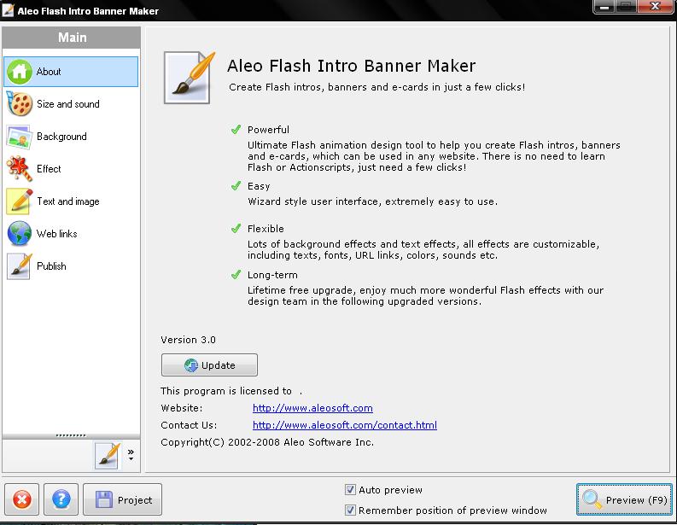Open the aleosoft.com contact page link
Screen dimensions: 677x525
point(345,425)
